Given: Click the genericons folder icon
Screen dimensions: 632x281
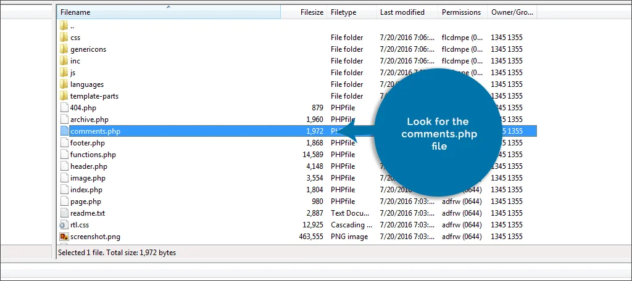Looking at the screenshot, I should 64,49.
